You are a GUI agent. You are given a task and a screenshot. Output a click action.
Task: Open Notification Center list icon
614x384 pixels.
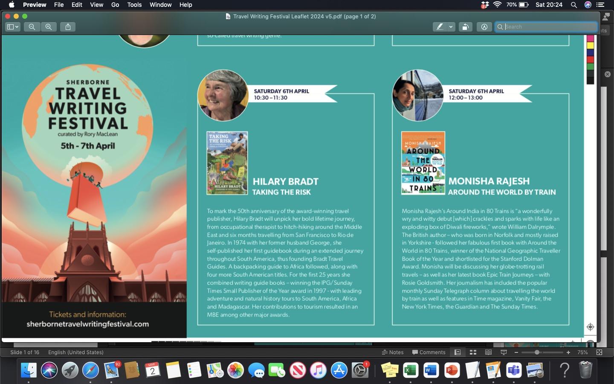tap(601, 5)
